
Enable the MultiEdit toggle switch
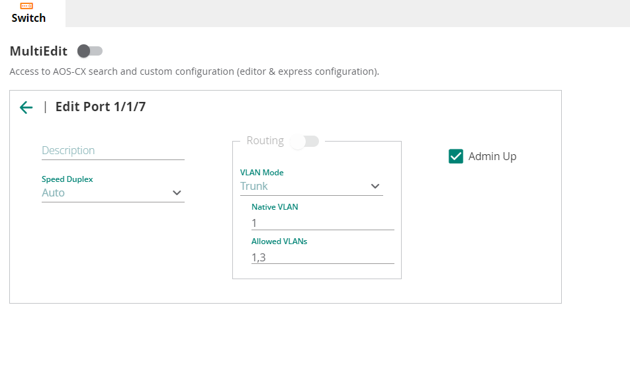point(90,51)
